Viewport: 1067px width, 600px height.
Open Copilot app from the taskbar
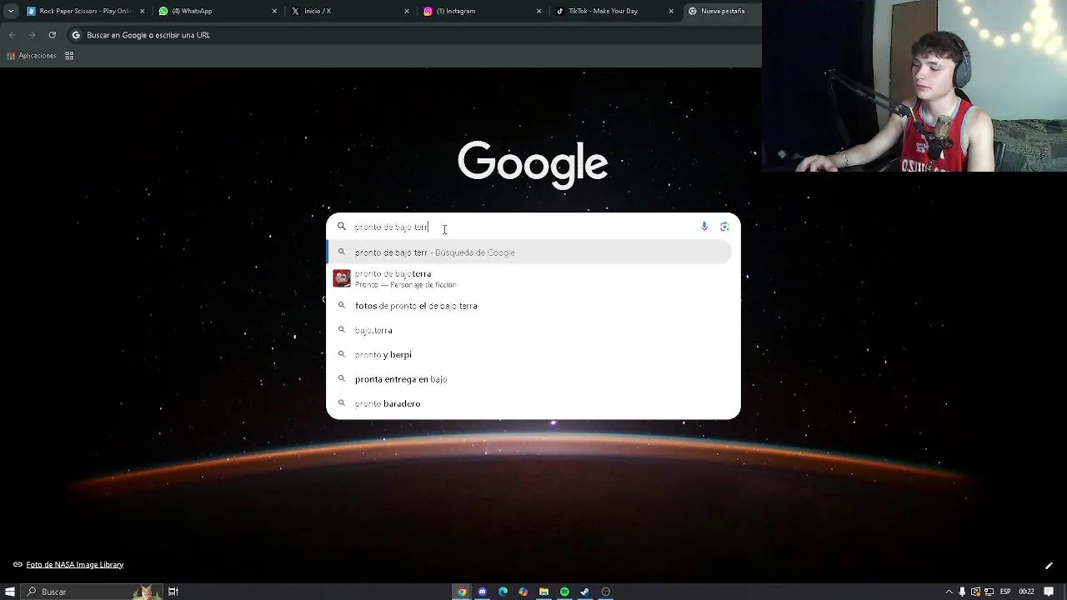[x=523, y=592]
